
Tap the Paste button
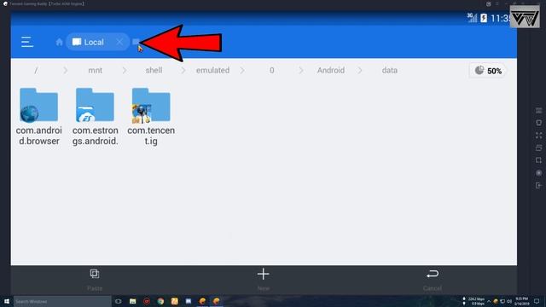click(95, 281)
